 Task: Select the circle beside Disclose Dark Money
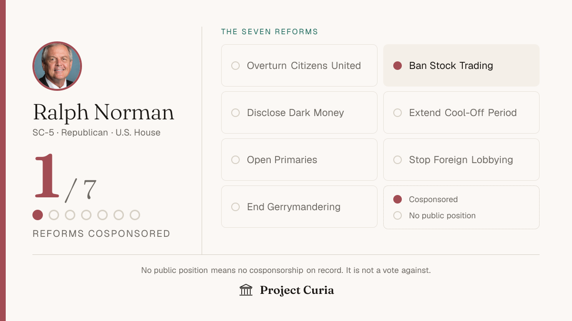(x=235, y=113)
